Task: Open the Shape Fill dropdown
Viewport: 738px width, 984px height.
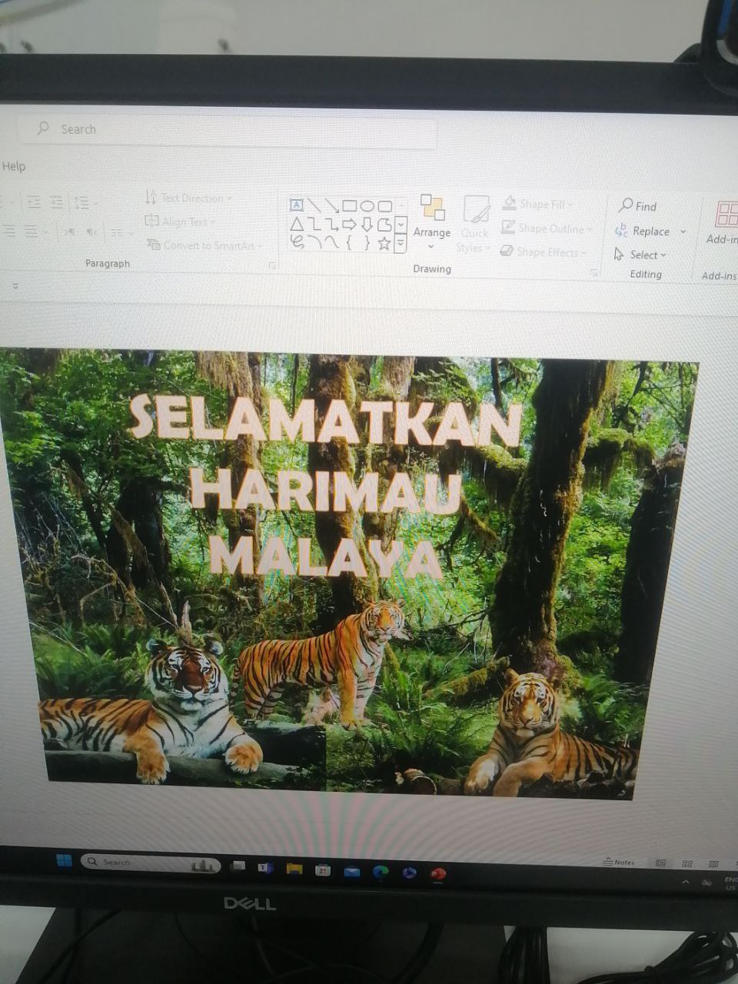Action: [x=537, y=204]
